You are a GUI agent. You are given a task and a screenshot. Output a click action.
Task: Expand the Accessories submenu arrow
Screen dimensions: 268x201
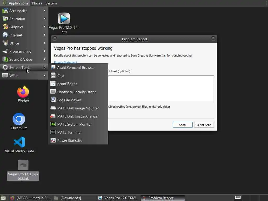click(44, 10)
